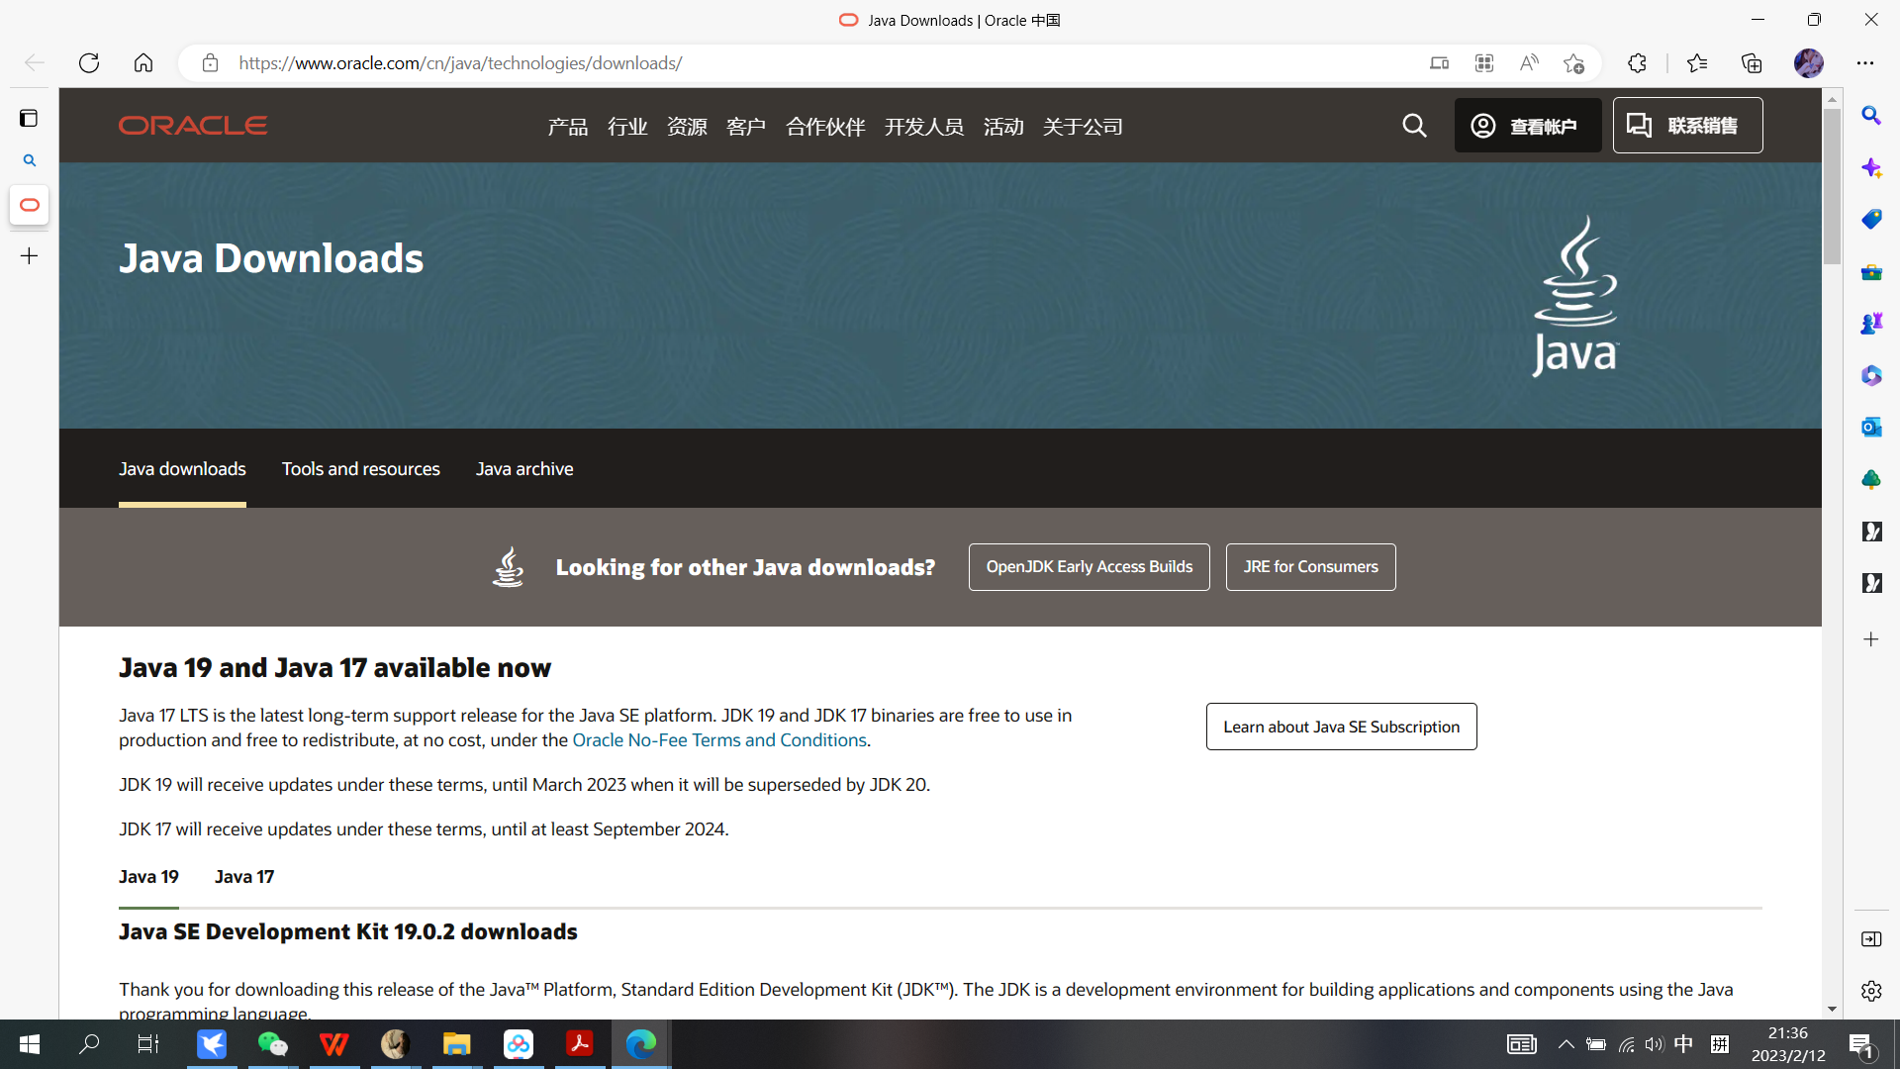Open File Explorer from taskbar
The height and width of the screenshot is (1069, 1900).
tap(456, 1044)
